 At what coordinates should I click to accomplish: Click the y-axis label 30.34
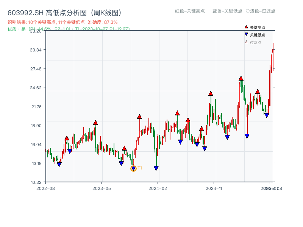point(36,50)
